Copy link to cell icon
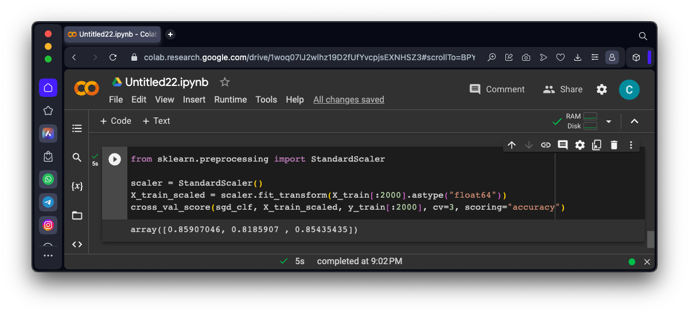This screenshot has height=314, width=689. (x=546, y=145)
